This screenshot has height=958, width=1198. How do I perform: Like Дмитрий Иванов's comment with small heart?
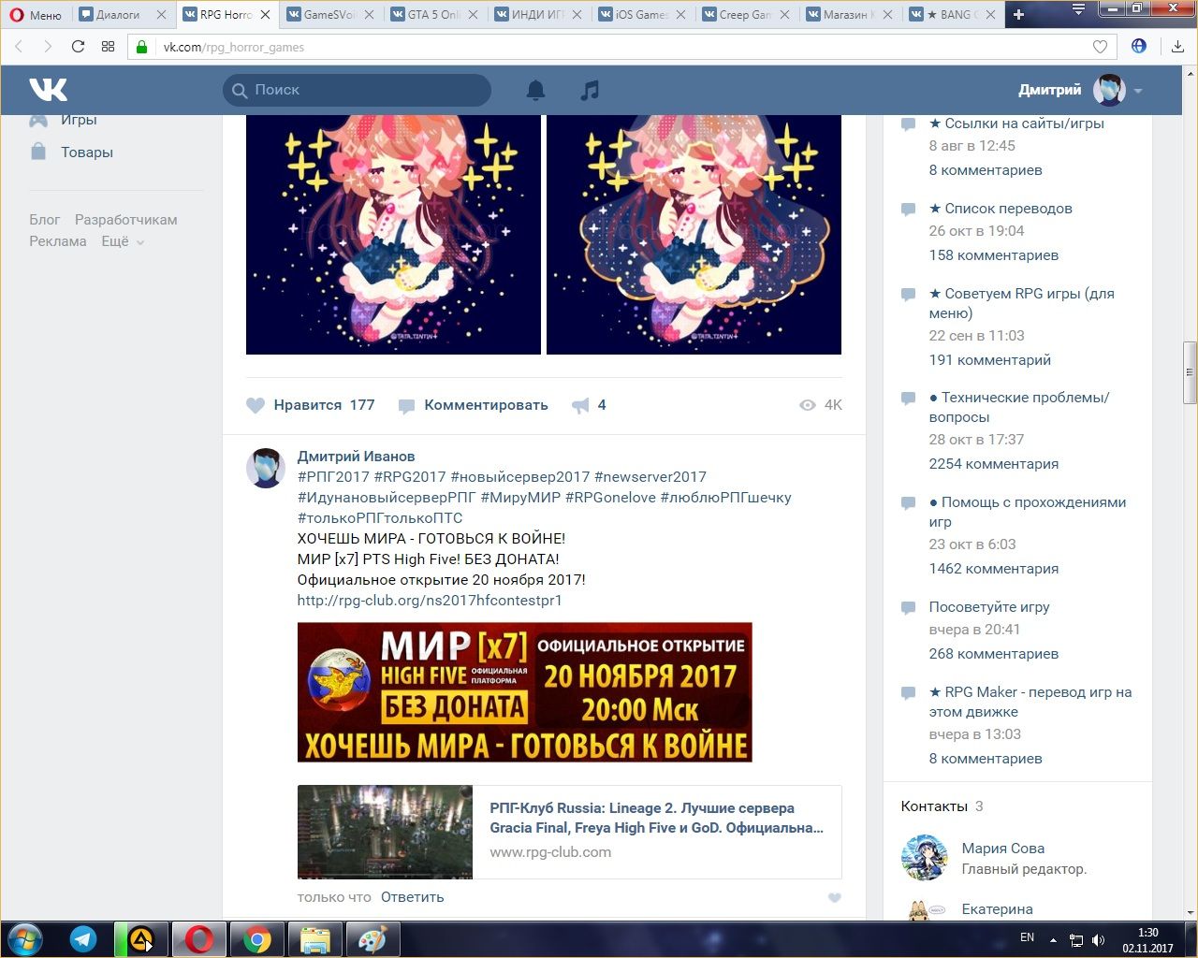[834, 898]
